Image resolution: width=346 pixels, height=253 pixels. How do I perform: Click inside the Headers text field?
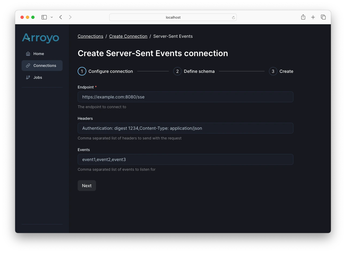185,128
